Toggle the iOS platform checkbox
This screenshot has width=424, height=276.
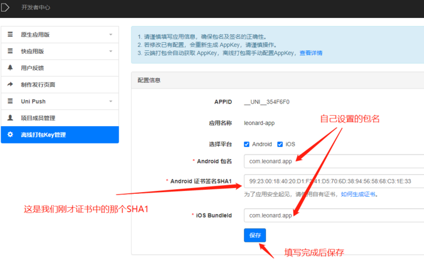click(280, 144)
